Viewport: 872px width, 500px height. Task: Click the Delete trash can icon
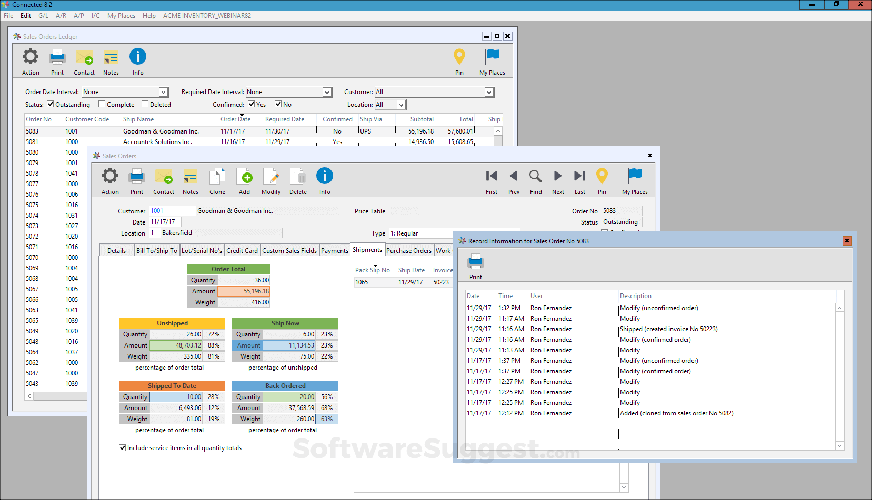coord(298,177)
